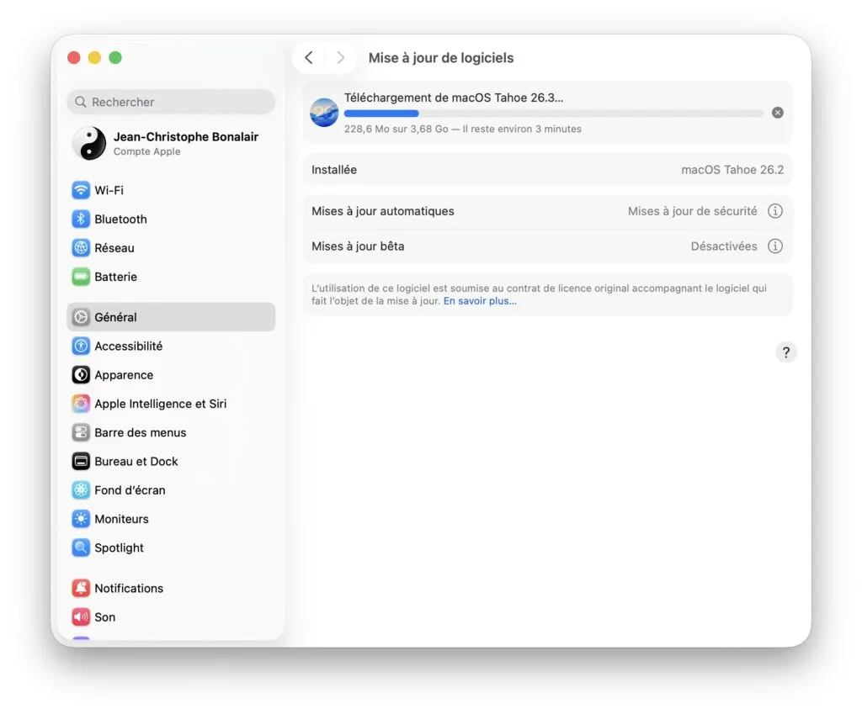Viewport: 862px width, 714px height.
Task: Open the En savoir plus link
Action: [479, 299]
